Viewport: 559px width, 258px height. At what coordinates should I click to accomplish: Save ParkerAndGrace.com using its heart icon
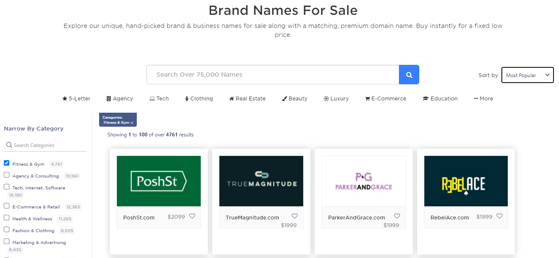coord(397,216)
